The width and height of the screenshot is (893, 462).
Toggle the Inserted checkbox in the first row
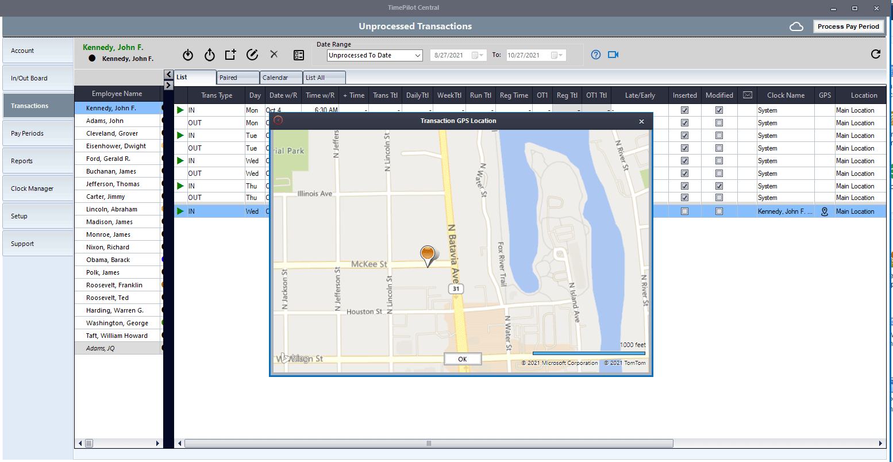[684, 110]
